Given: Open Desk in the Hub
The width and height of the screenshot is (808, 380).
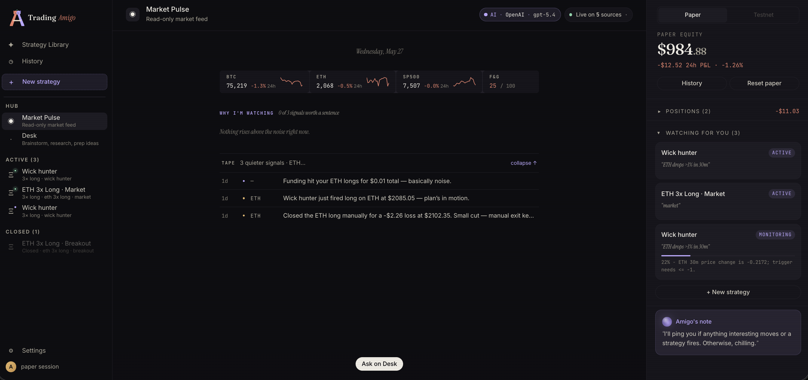Looking at the screenshot, I should coord(55,139).
